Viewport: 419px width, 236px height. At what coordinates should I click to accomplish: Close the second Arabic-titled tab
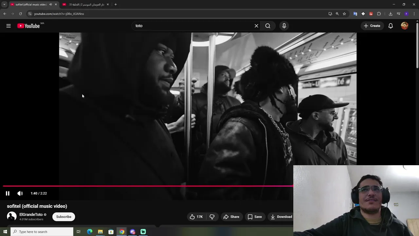click(x=108, y=5)
